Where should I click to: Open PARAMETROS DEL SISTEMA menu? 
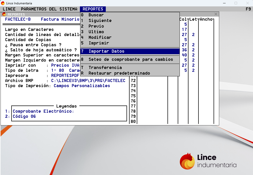(49, 9)
